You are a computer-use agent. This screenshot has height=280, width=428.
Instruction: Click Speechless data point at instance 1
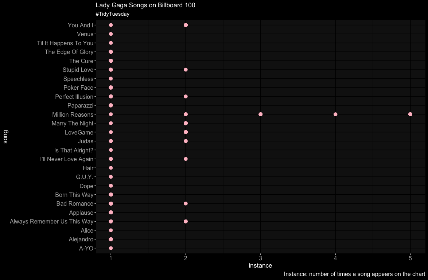click(111, 79)
